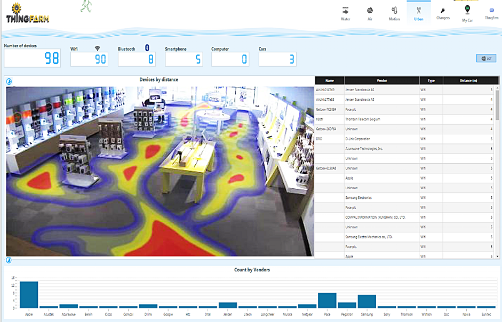
Task: Click the green walking figure icon
Action: [x=86, y=6]
